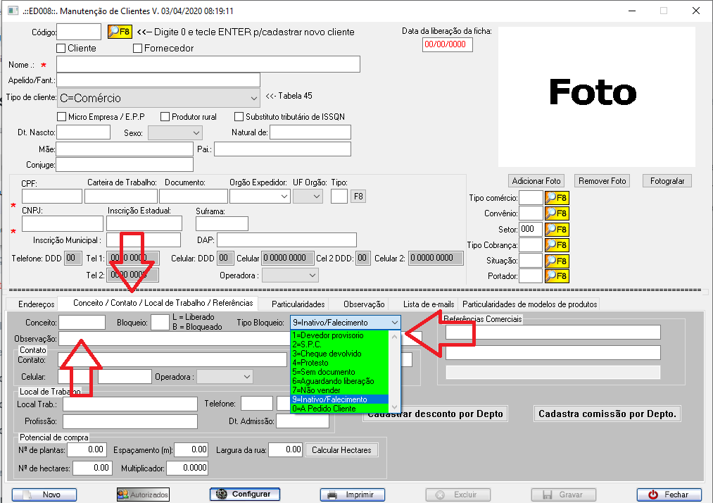The width and height of the screenshot is (713, 503).
Task: Open the Convênio F8 lookup
Action: [x=556, y=213]
